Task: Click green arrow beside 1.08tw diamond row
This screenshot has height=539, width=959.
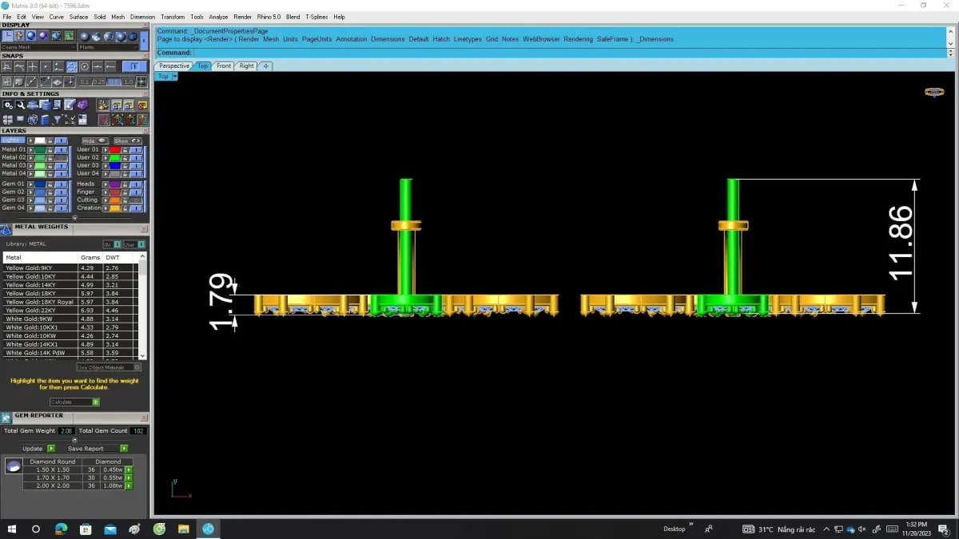Action: click(129, 485)
